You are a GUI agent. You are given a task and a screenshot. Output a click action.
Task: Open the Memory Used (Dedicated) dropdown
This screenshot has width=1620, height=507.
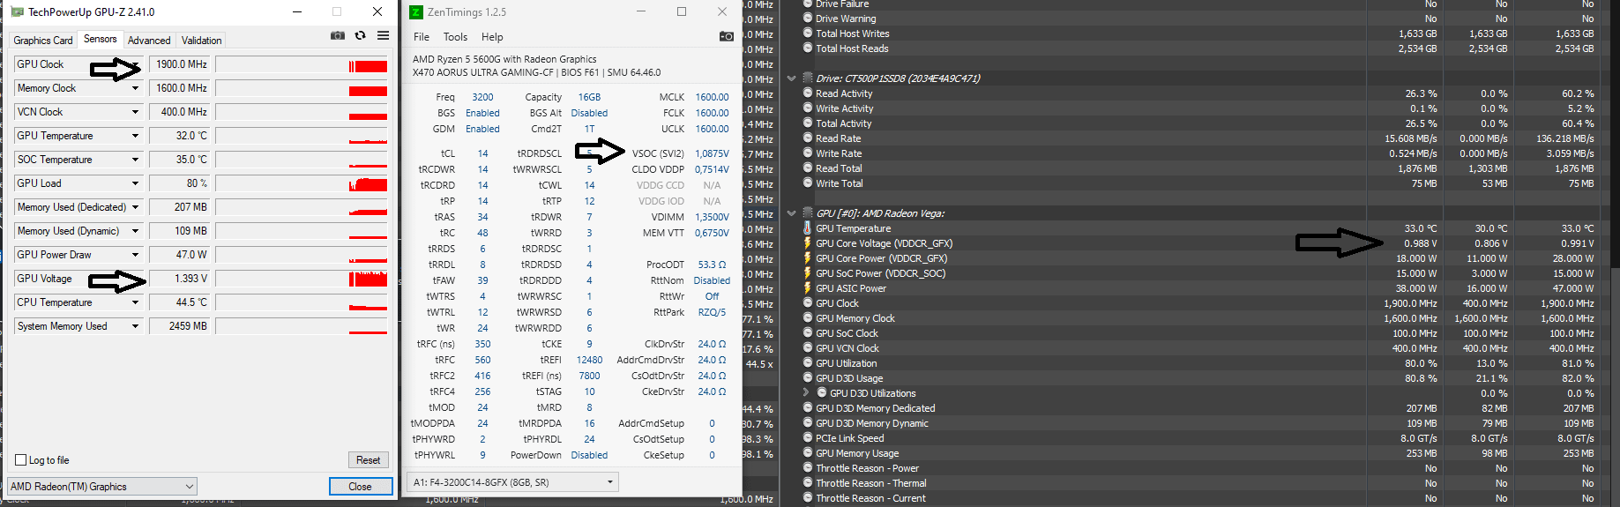(135, 207)
